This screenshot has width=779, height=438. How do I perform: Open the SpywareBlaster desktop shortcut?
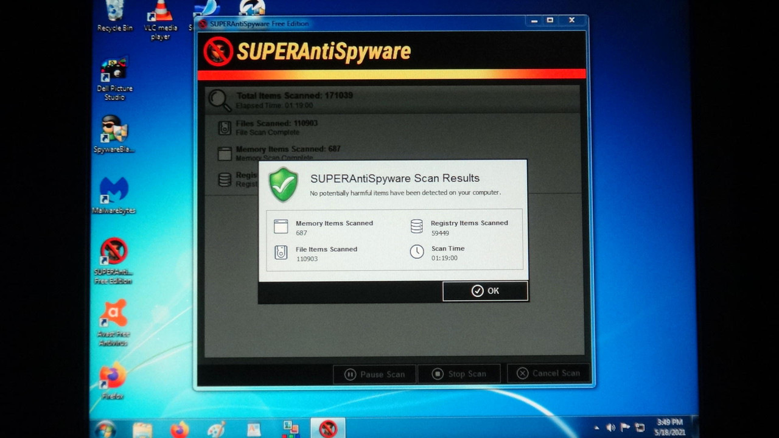pyautogui.click(x=114, y=134)
